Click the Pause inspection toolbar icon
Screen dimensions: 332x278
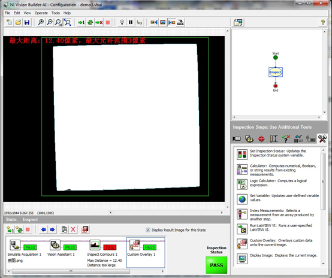(x=131, y=22)
